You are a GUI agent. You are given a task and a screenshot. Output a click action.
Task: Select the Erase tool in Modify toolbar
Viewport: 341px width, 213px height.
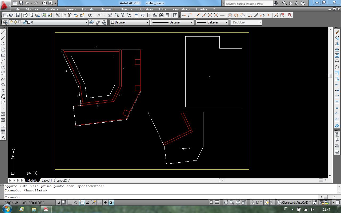click(x=337, y=32)
